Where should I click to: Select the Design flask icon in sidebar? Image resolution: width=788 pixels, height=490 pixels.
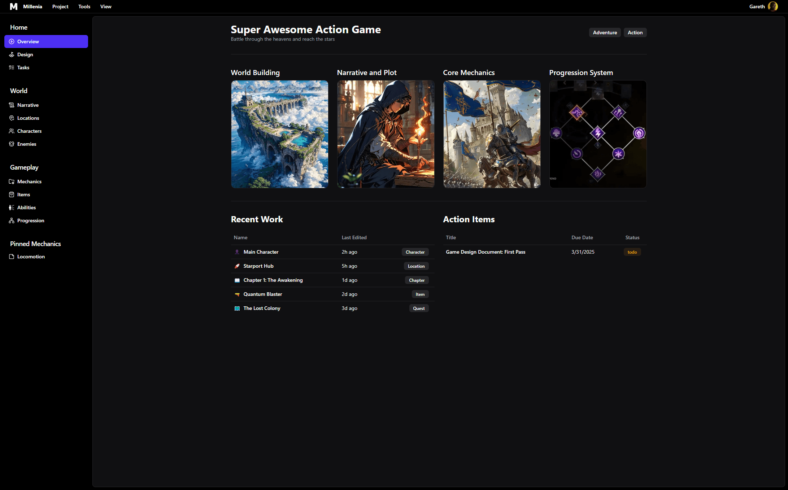tap(12, 54)
